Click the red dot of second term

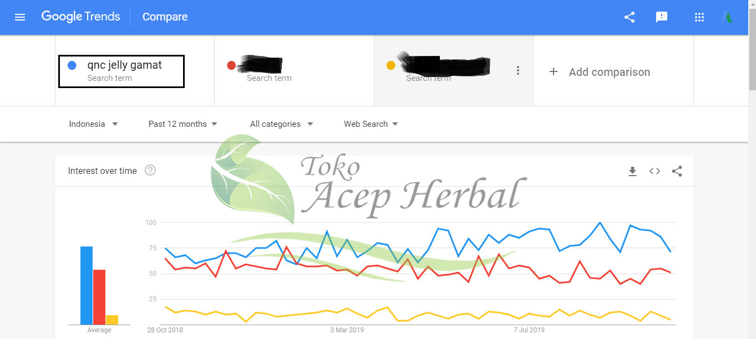[232, 65]
